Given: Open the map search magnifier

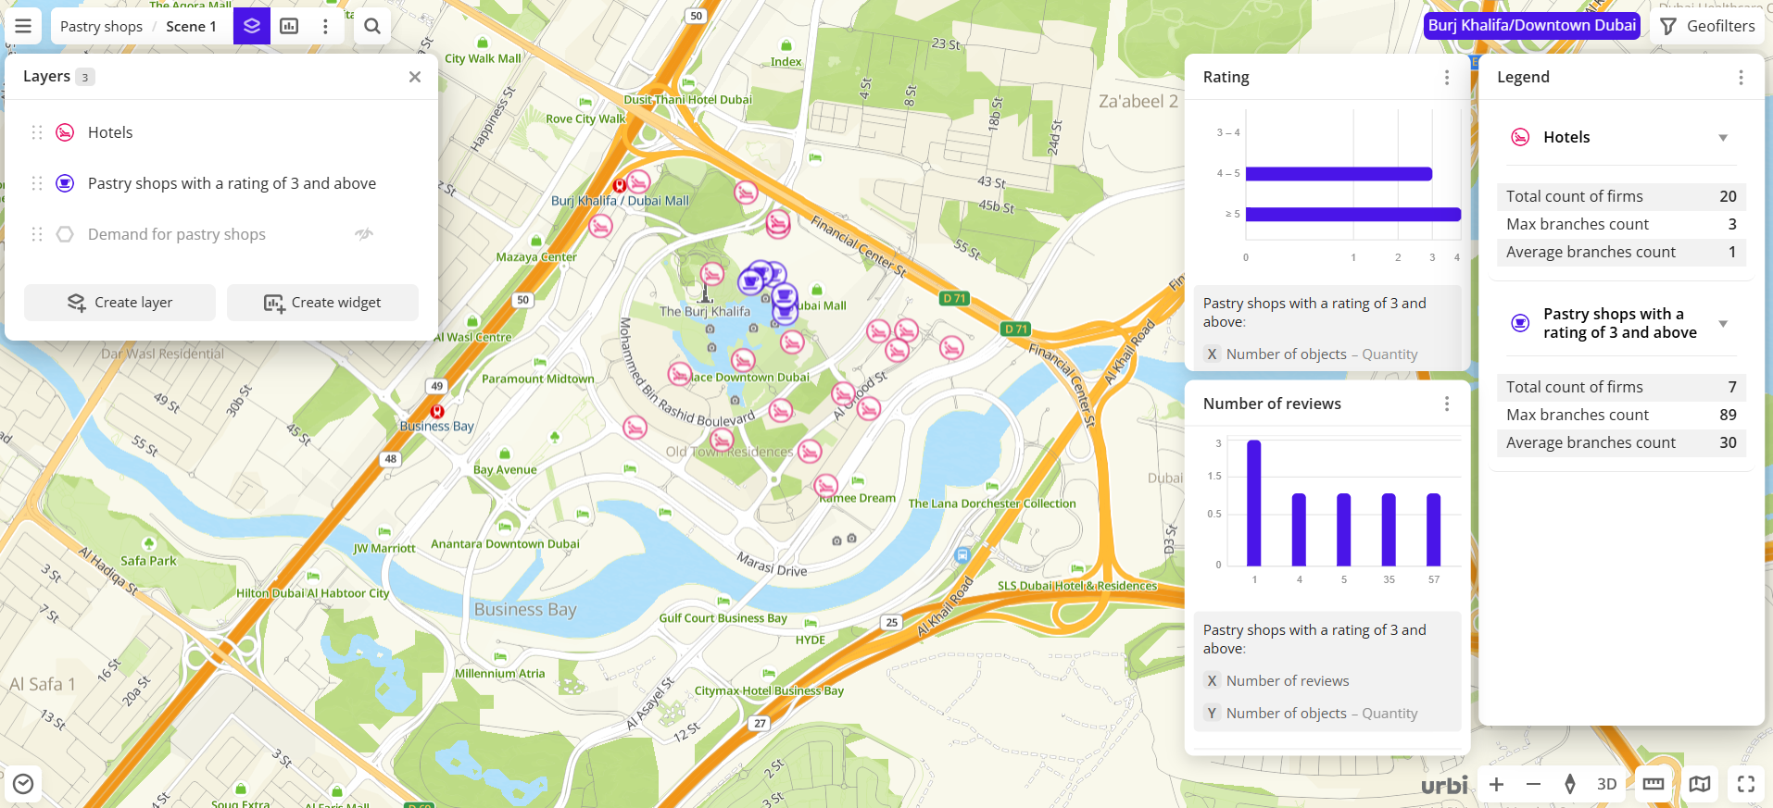Looking at the screenshot, I should [372, 26].
